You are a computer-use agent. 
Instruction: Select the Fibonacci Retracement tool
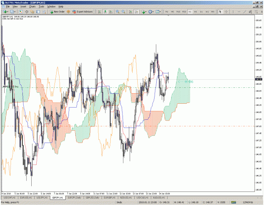256,12
